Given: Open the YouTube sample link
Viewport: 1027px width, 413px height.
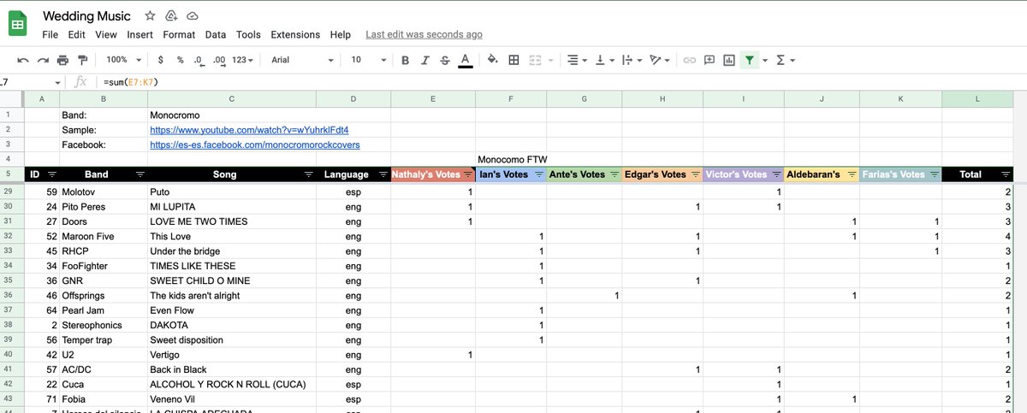Looking at the screenshot, I should click(x=249, y=130).
